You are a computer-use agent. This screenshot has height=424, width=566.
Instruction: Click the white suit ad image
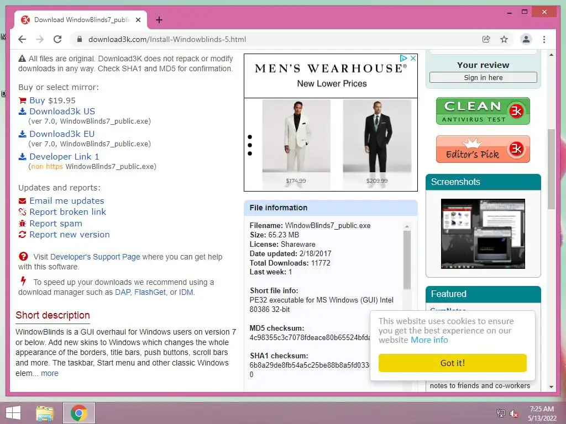pyautogui.click(x=296, y=136)
